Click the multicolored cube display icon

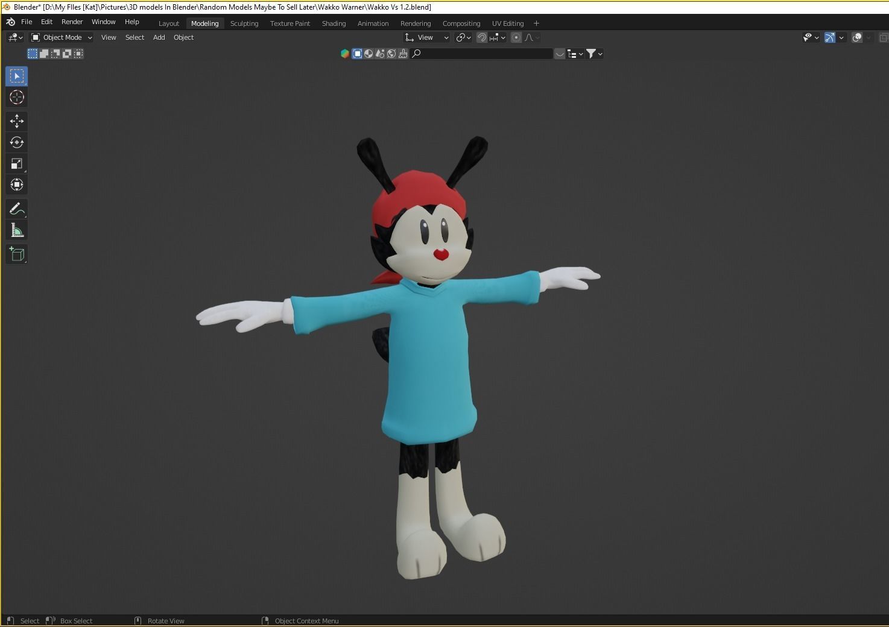point(345,54)
